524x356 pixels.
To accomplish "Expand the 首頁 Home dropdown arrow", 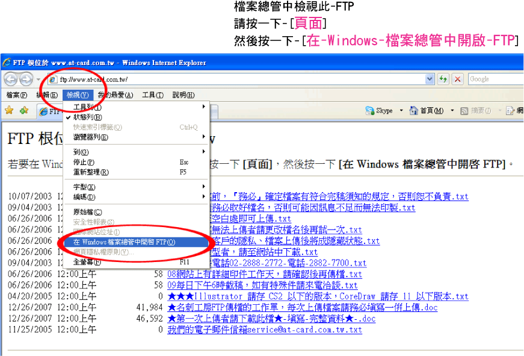I will point(452,110).
